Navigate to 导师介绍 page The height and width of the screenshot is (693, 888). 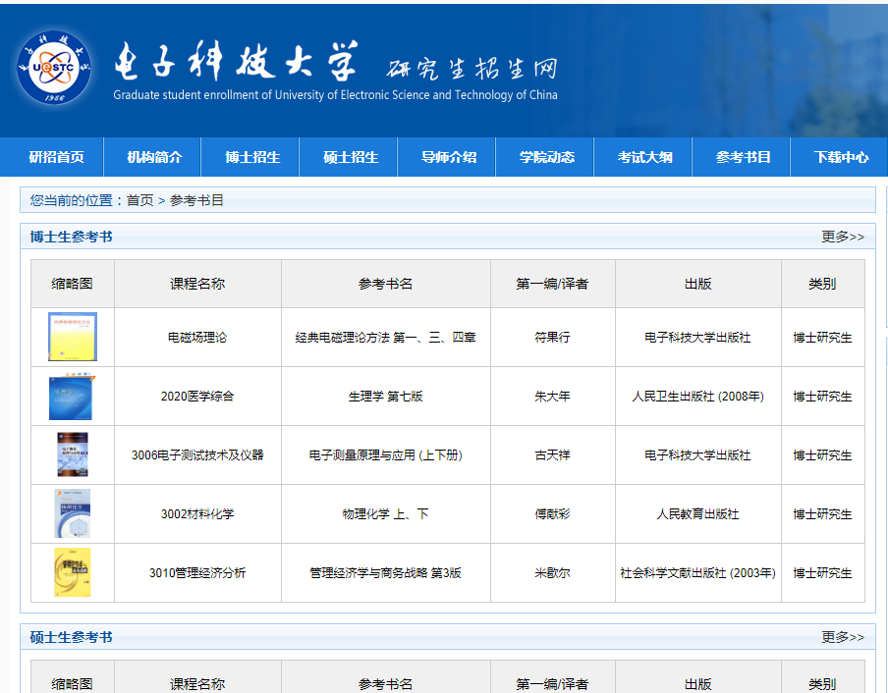(449, 157)
